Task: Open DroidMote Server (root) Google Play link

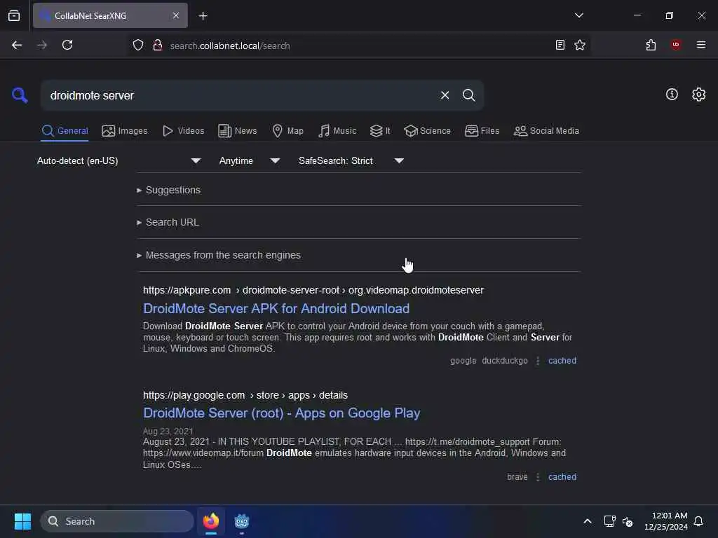Action: pyautogui.click(x=282, y=413)
